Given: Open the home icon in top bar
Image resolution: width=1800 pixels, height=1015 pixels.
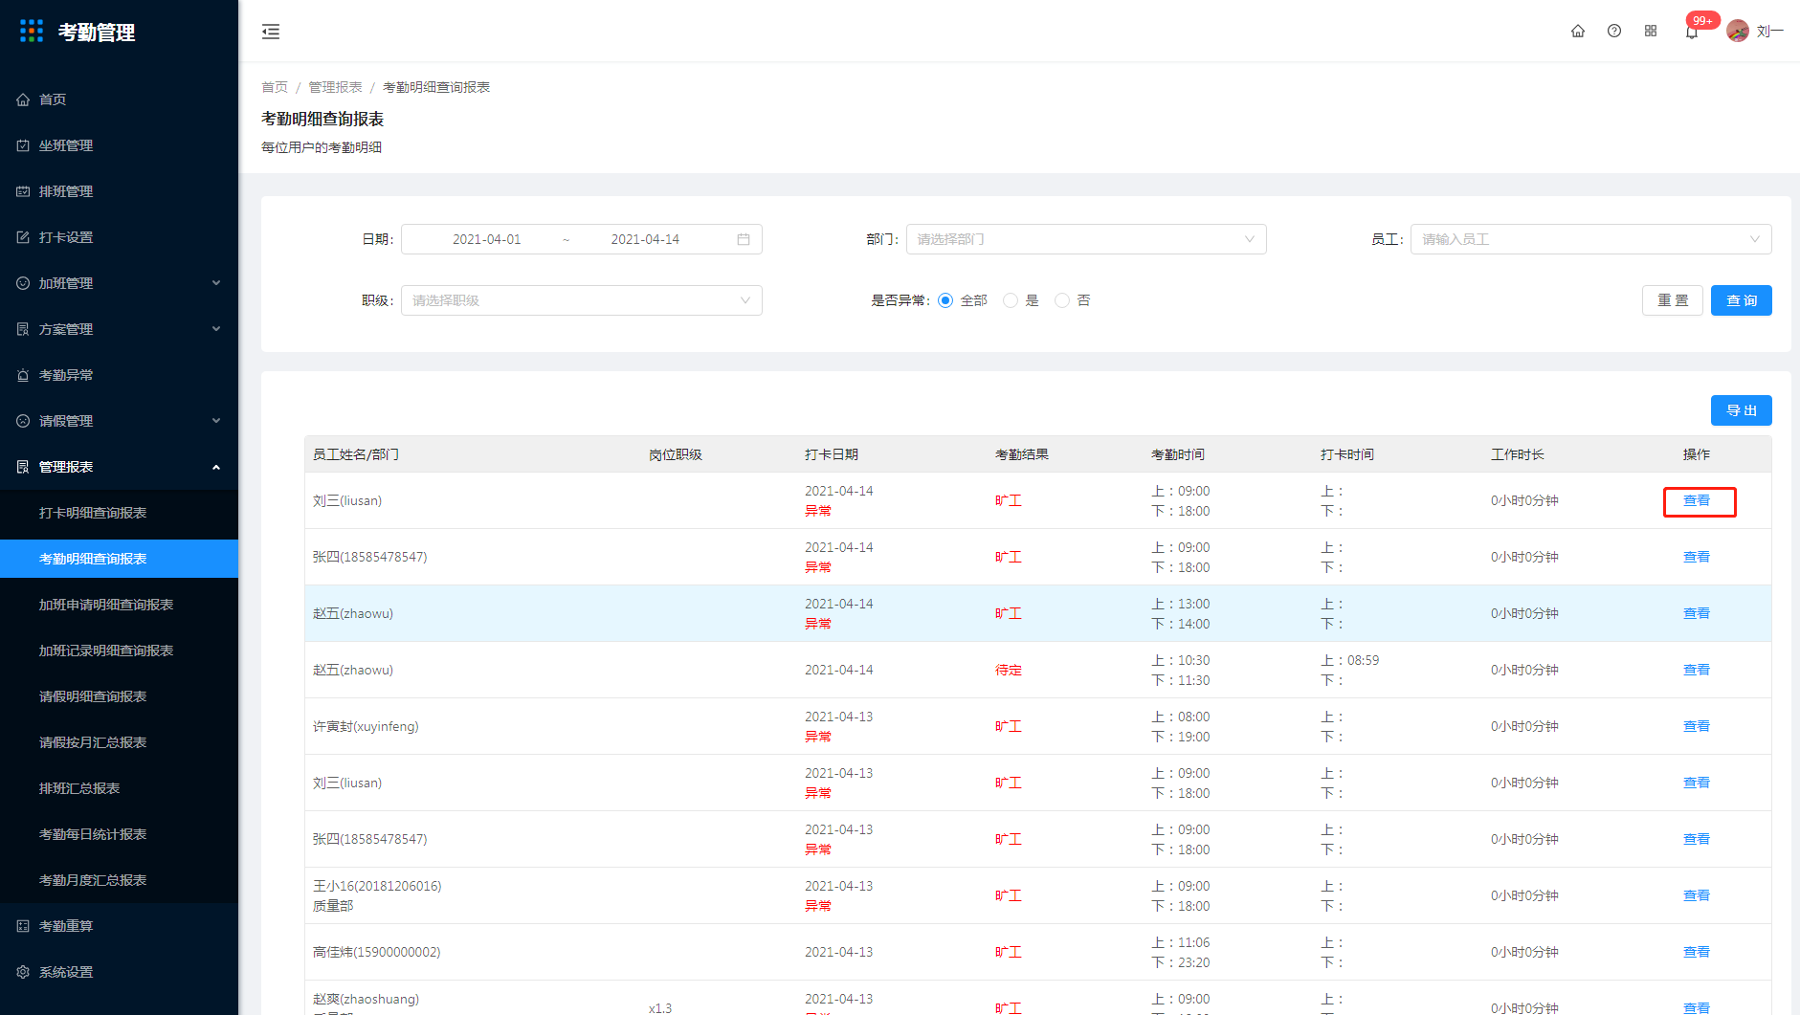Looking at the screenshot, I should coord(1578,31).
